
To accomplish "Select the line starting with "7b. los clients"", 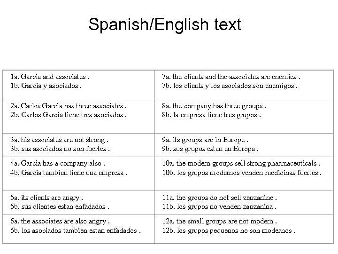I will pyautogui.click(x=231, y=85).
